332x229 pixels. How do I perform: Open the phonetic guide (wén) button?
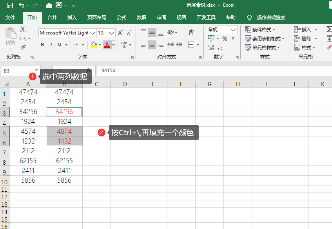click(124, 45)
